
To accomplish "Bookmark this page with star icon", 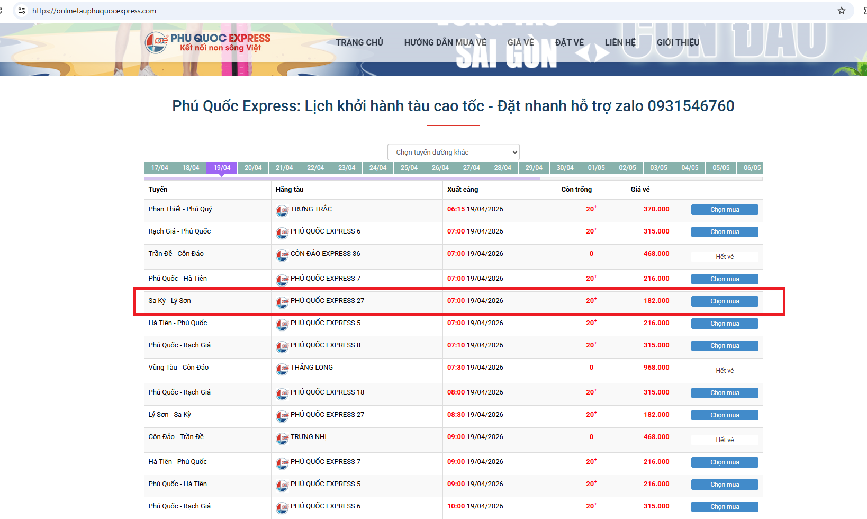I will click(x=841, y=11).
